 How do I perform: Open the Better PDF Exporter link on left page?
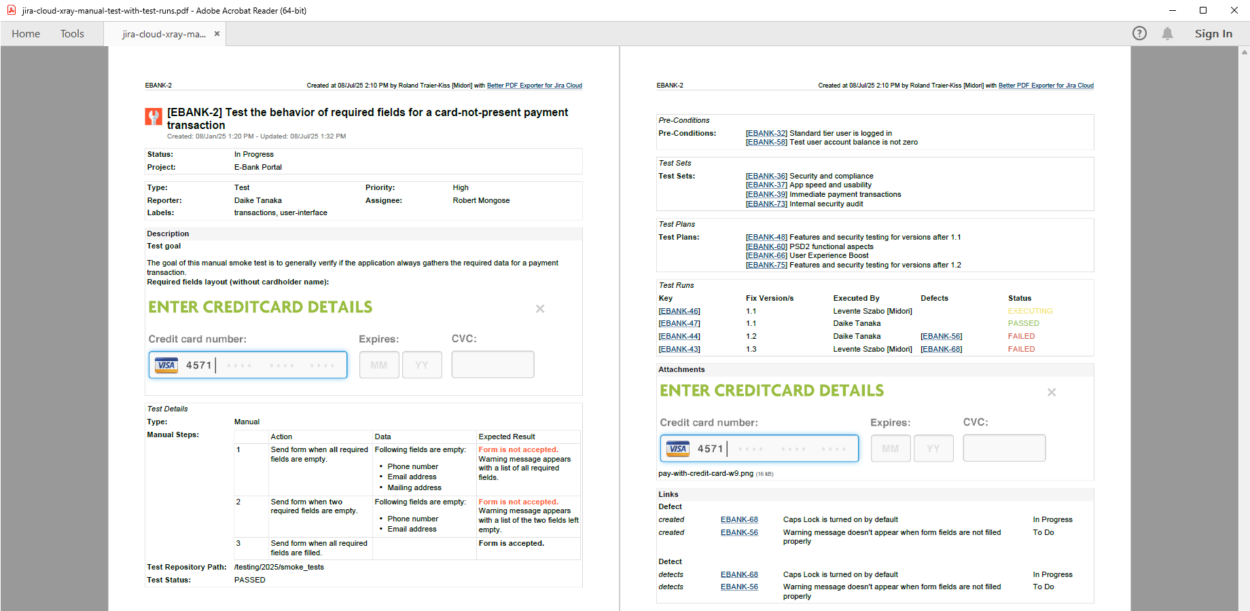tap(534, 86)
